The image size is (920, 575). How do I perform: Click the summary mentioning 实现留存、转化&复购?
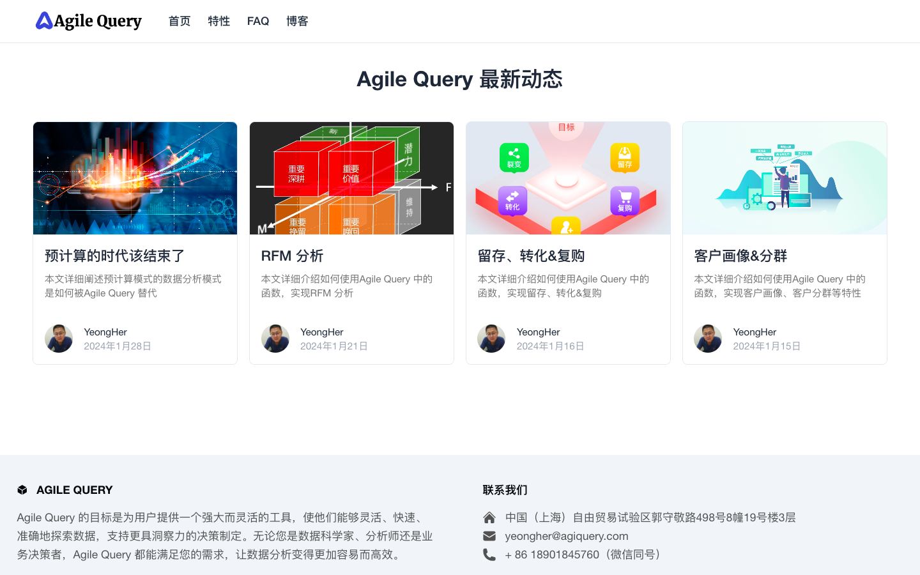563,286
